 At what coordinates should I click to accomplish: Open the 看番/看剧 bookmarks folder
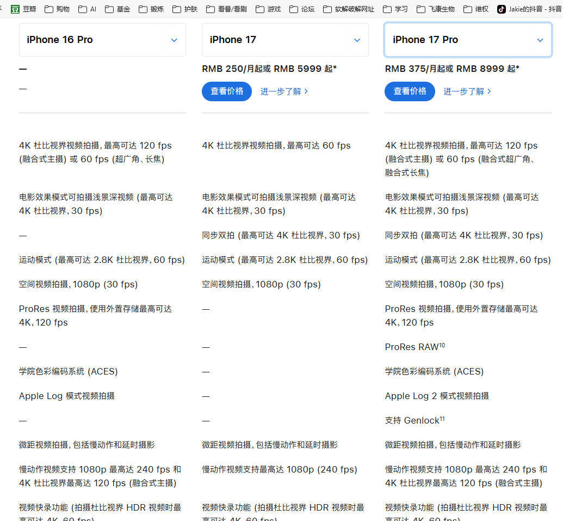tap(227, 9)
